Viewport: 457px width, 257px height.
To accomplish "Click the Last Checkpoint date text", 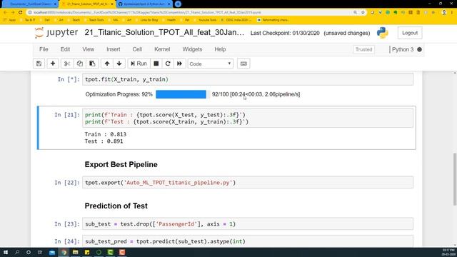I will pos(285,33).
